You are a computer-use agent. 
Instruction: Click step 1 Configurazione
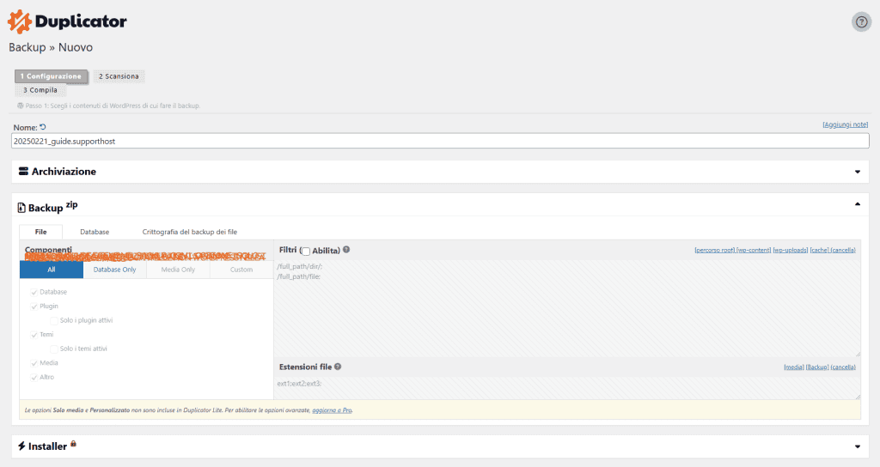[x=51, y=76]
